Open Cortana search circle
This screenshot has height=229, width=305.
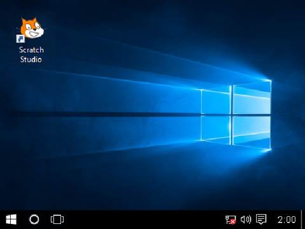point(34,219)
